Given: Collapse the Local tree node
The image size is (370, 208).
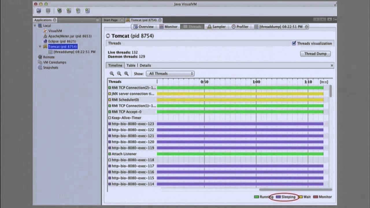Looking at the screenshot, I should (x=35, y=26).
